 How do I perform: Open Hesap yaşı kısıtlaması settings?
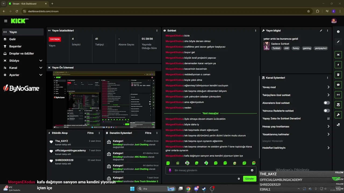tap(296, 127)
